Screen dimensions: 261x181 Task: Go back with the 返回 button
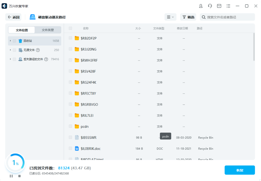(13, 17)
